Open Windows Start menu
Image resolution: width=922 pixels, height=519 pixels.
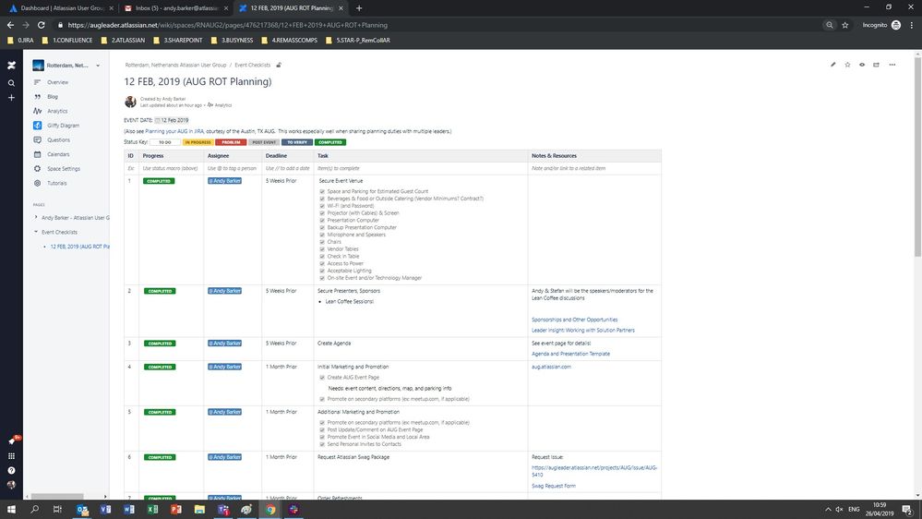click(11, 509)
